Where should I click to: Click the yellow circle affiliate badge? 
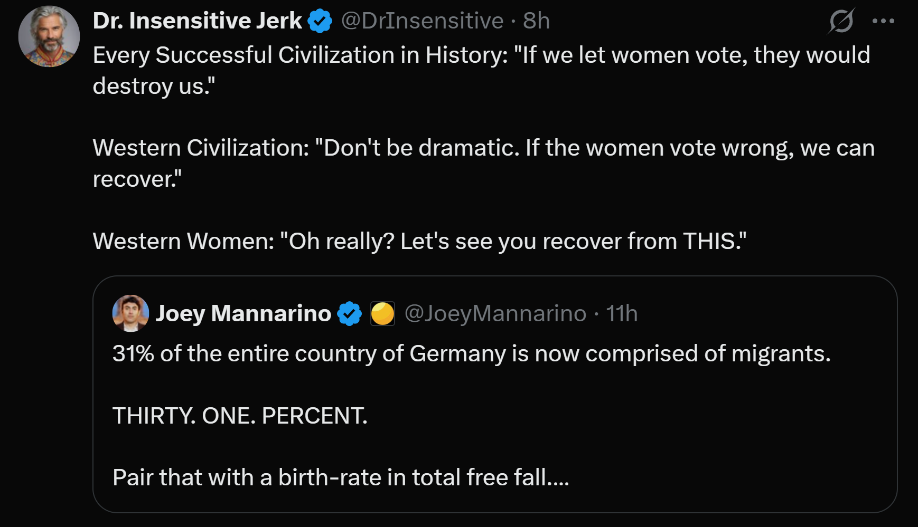[x=382, y=313]
